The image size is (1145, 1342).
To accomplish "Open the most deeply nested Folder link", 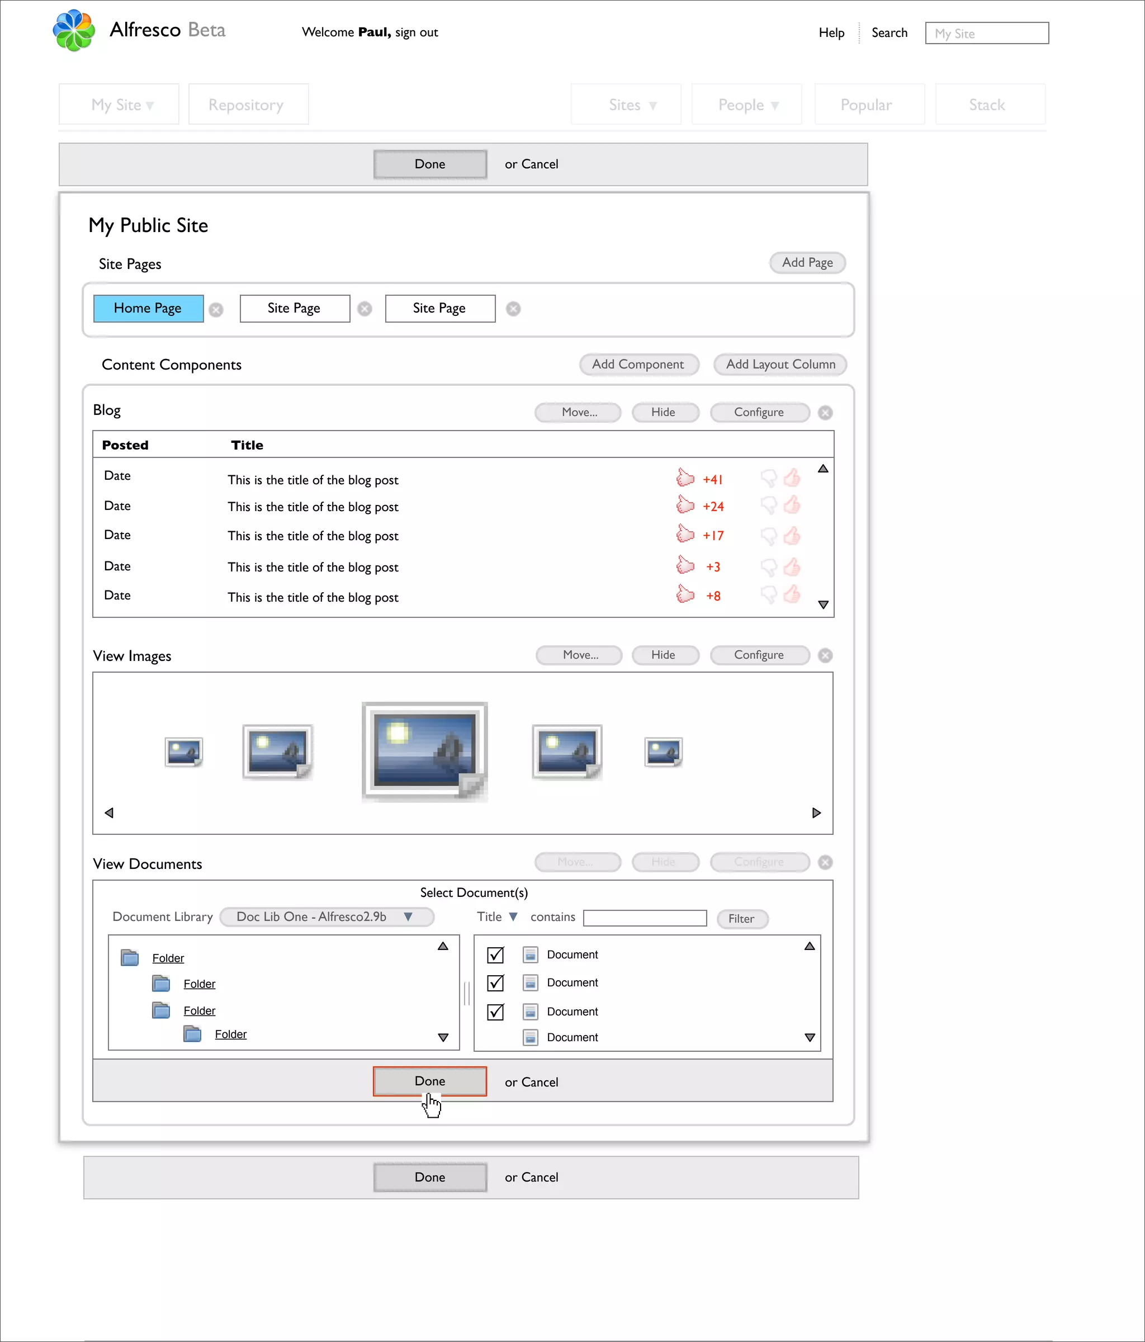I will click(230, 1034).
